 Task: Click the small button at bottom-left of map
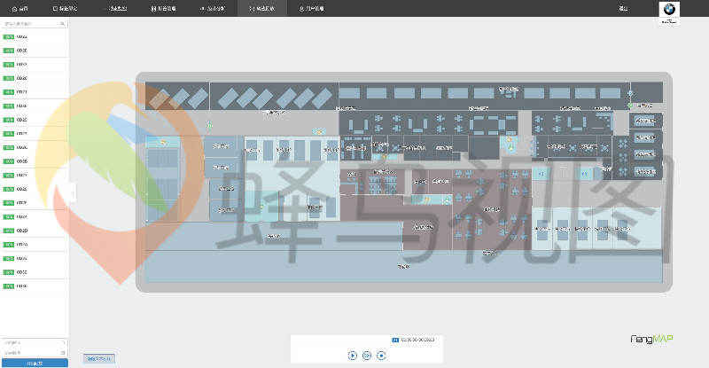[x=98, y=359]
